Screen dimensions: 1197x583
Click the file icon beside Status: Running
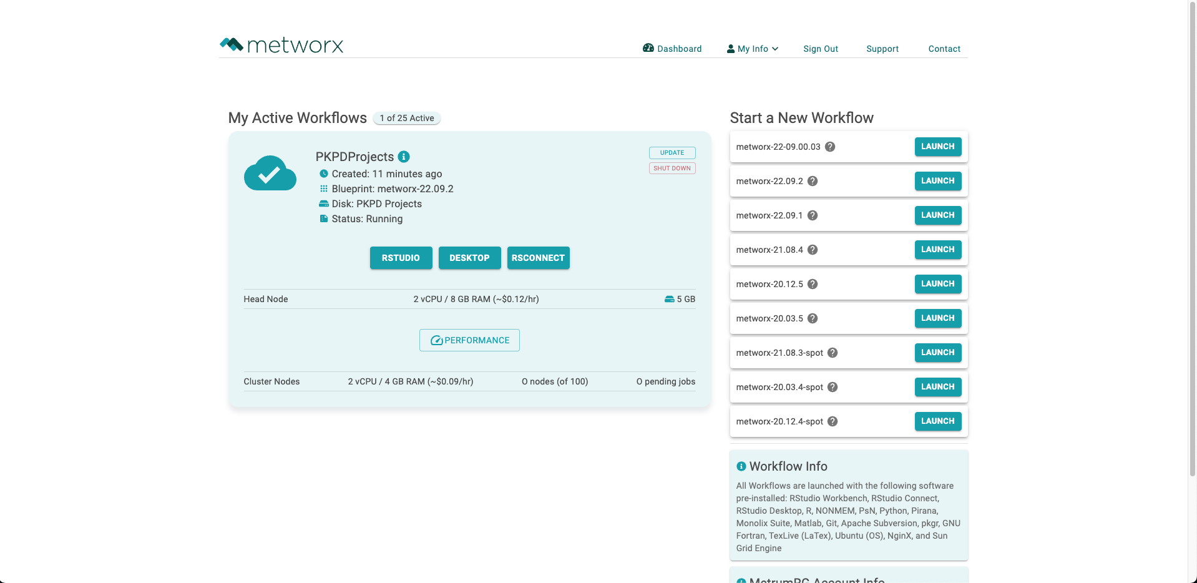(x=324, y=218)
